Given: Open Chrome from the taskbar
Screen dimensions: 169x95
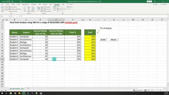Looking at the screenshot, I should 15,93.
